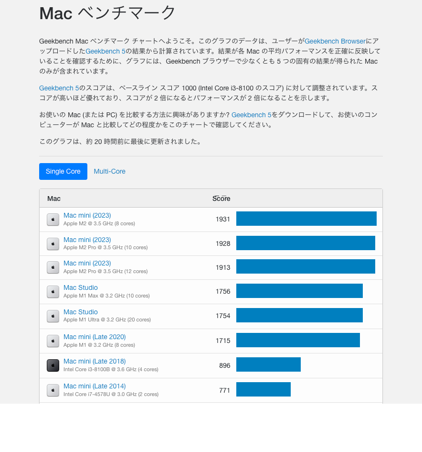Viewport: 422px width, 452px height.
Task: Open the Mac Studio M1 Ultra link
Action: [x=81, y=312]
